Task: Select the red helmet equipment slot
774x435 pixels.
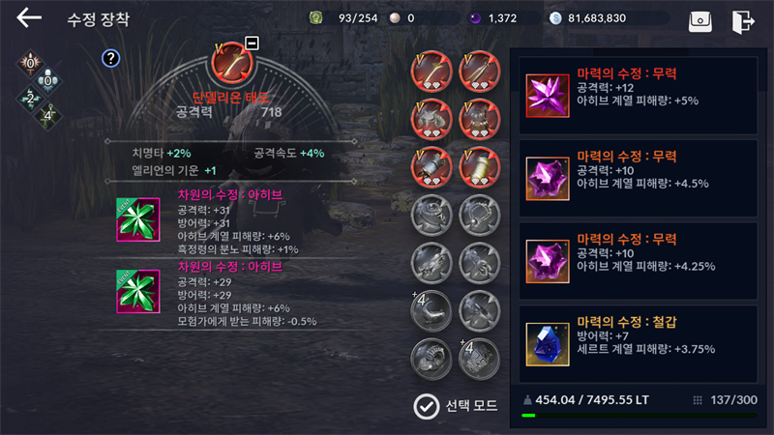Action: [432, 119]
